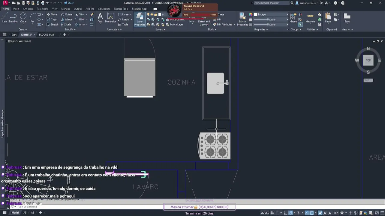The image size is (385, 216).
Task: Click the Trim tool
Action: [x=80, y=14]
